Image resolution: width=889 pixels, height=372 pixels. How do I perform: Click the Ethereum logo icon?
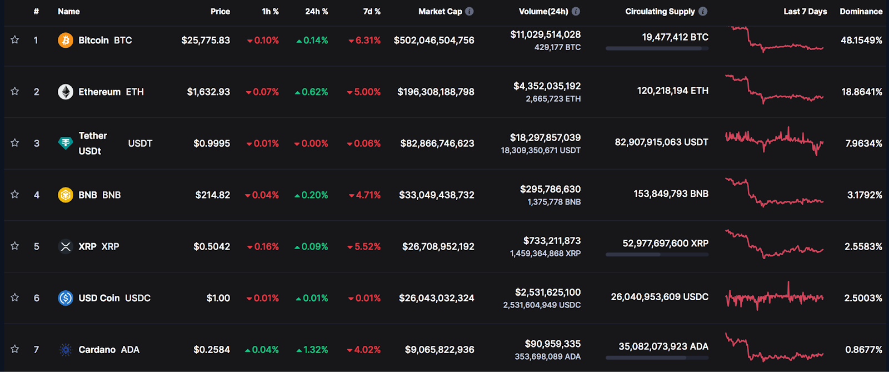[66, 92]
